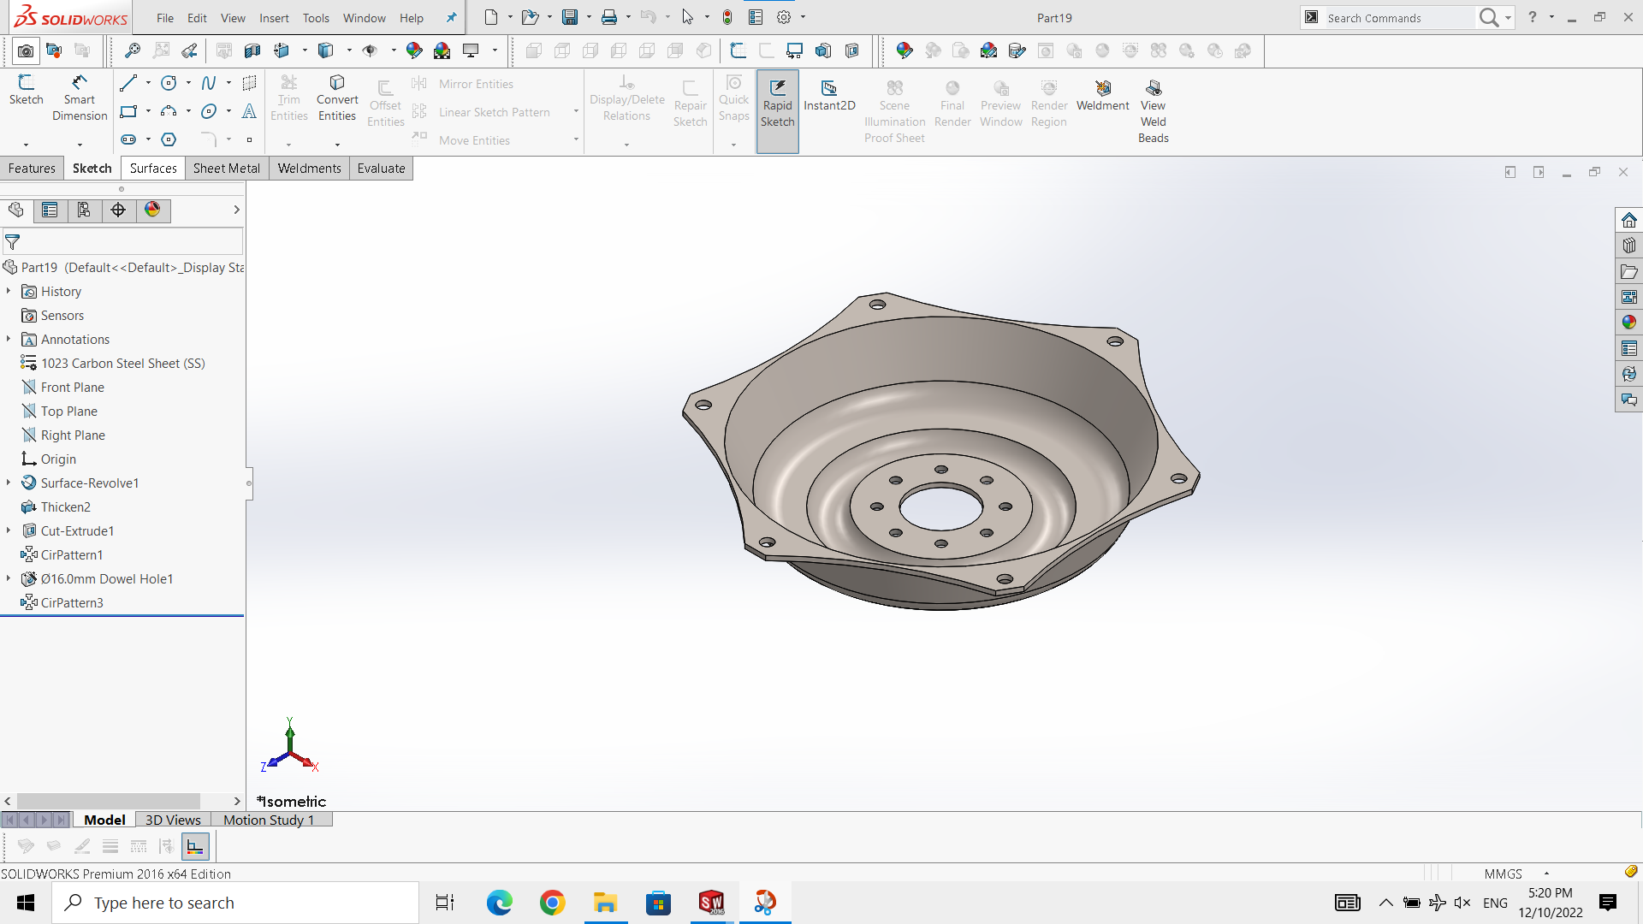Open the Tools menu
The height and width of the screenshot is (924, 1643).
316,18
